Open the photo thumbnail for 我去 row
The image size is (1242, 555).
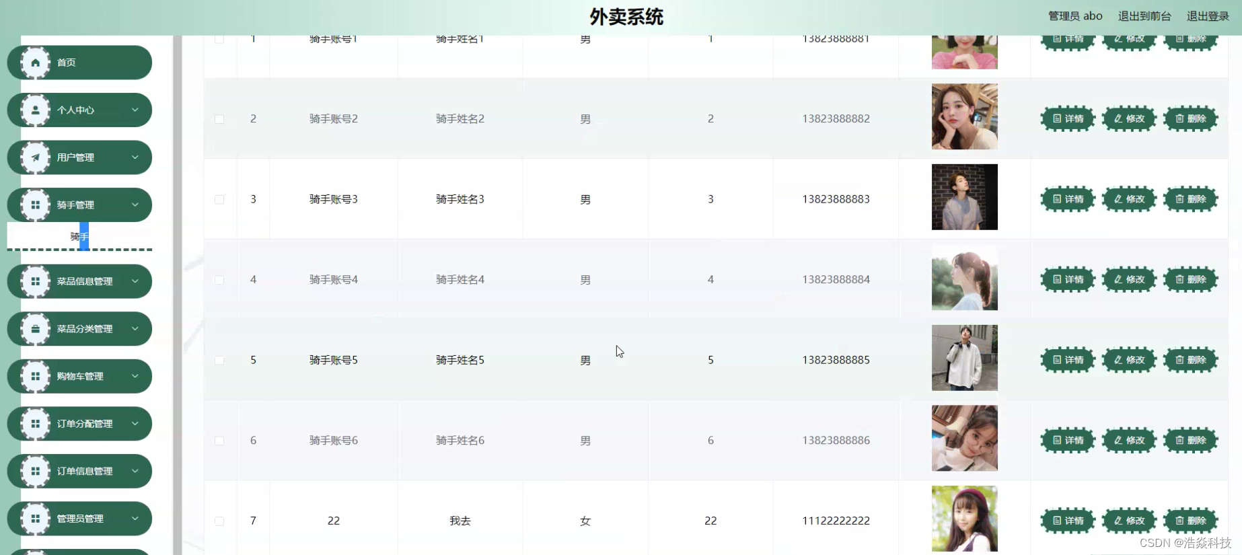pos(964,519)
